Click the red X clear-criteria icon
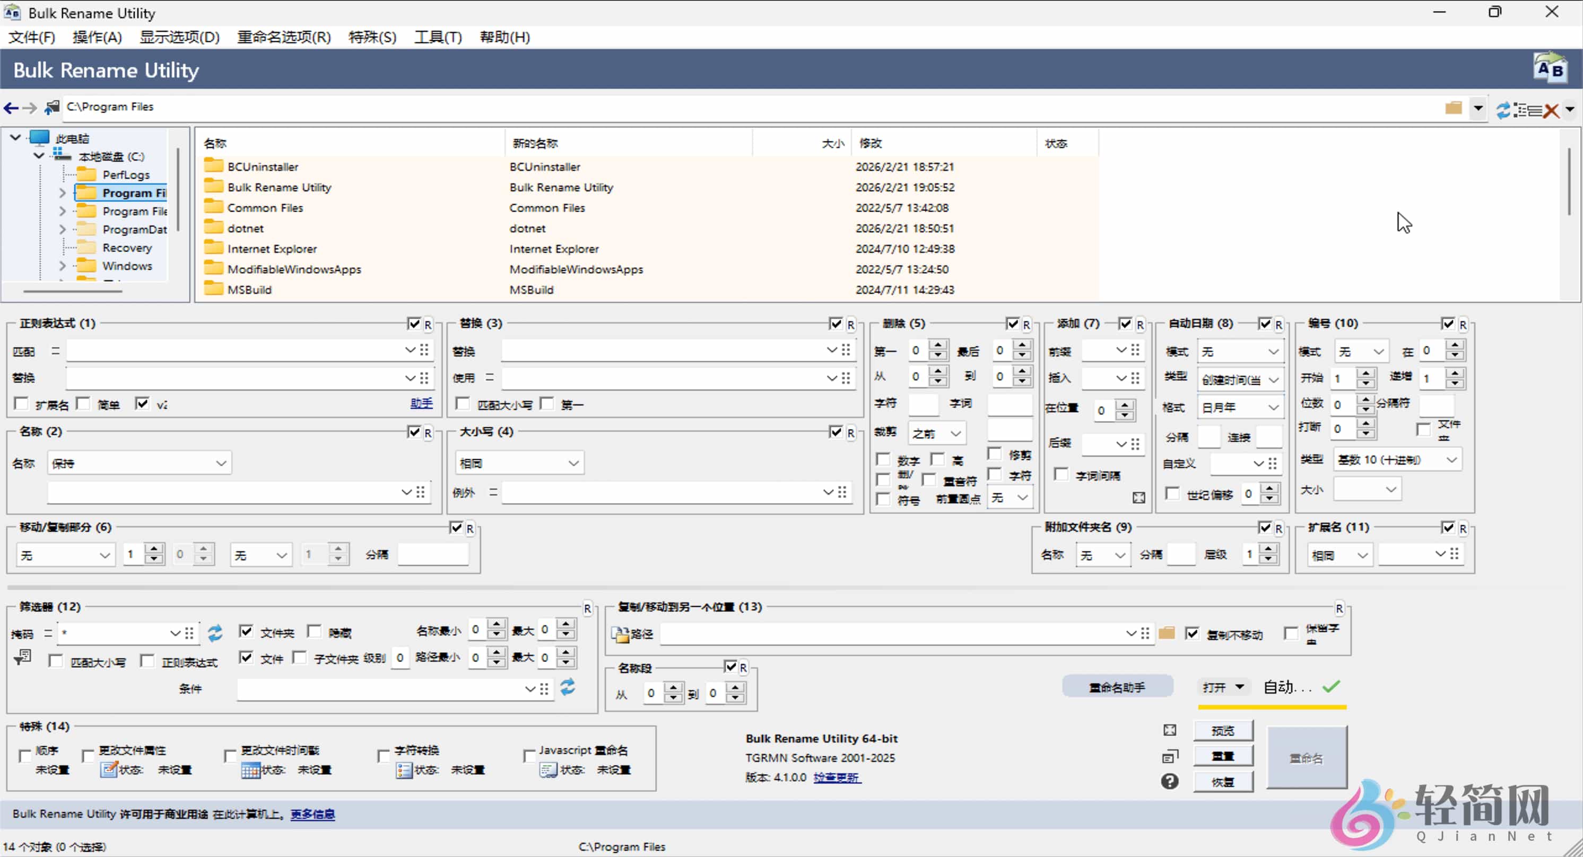The width and height of the screenshot is (1583, 857). pyautogui.click(x=1551, y=111)
